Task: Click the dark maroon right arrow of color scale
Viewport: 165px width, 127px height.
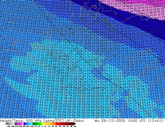Action: click(75, 124)
